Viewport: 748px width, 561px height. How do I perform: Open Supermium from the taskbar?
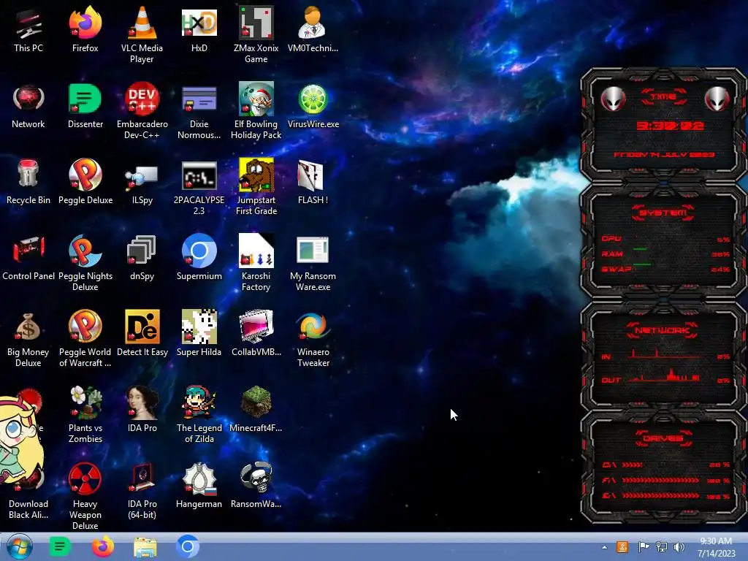(x=188, y=546)
